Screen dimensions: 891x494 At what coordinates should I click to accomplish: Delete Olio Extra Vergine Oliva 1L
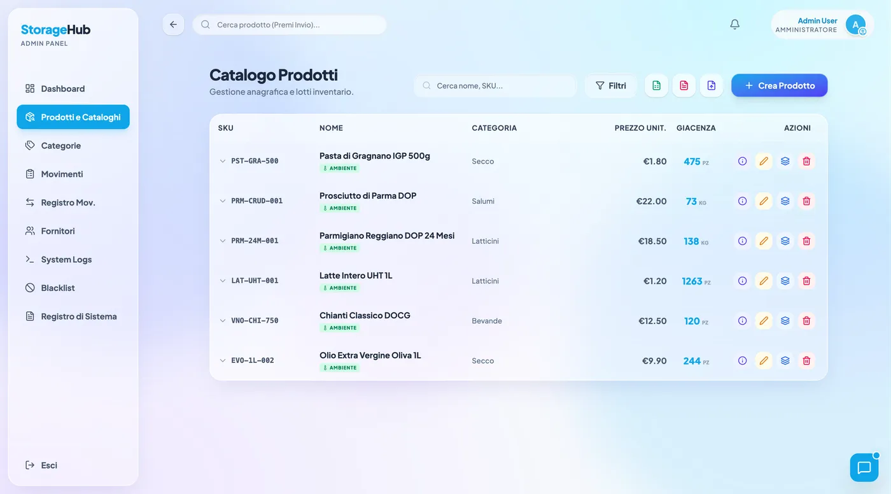[806, 360]
